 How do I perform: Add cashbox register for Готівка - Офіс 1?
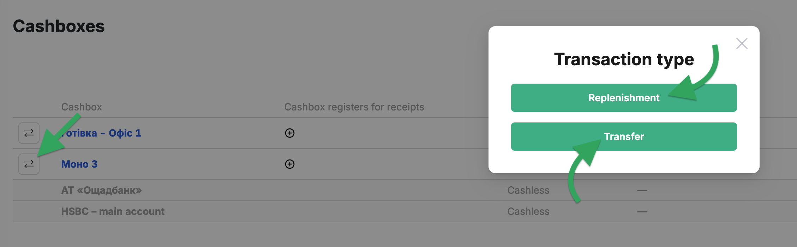click(290, 133)
